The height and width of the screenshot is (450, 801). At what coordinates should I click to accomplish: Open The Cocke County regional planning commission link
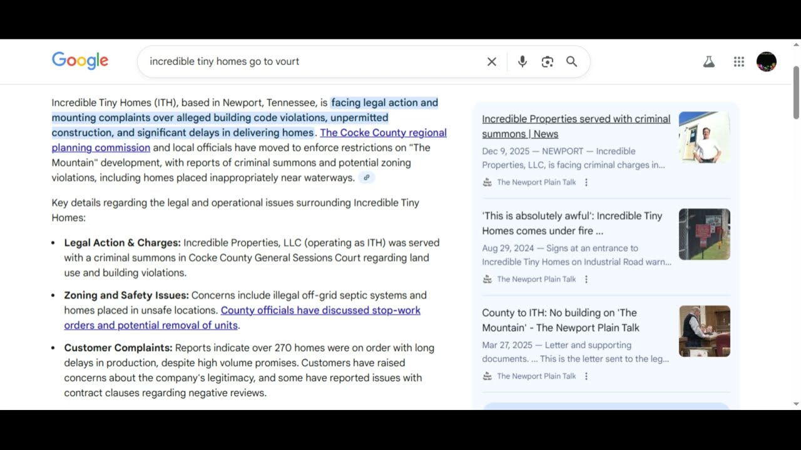tap(249, 140)
